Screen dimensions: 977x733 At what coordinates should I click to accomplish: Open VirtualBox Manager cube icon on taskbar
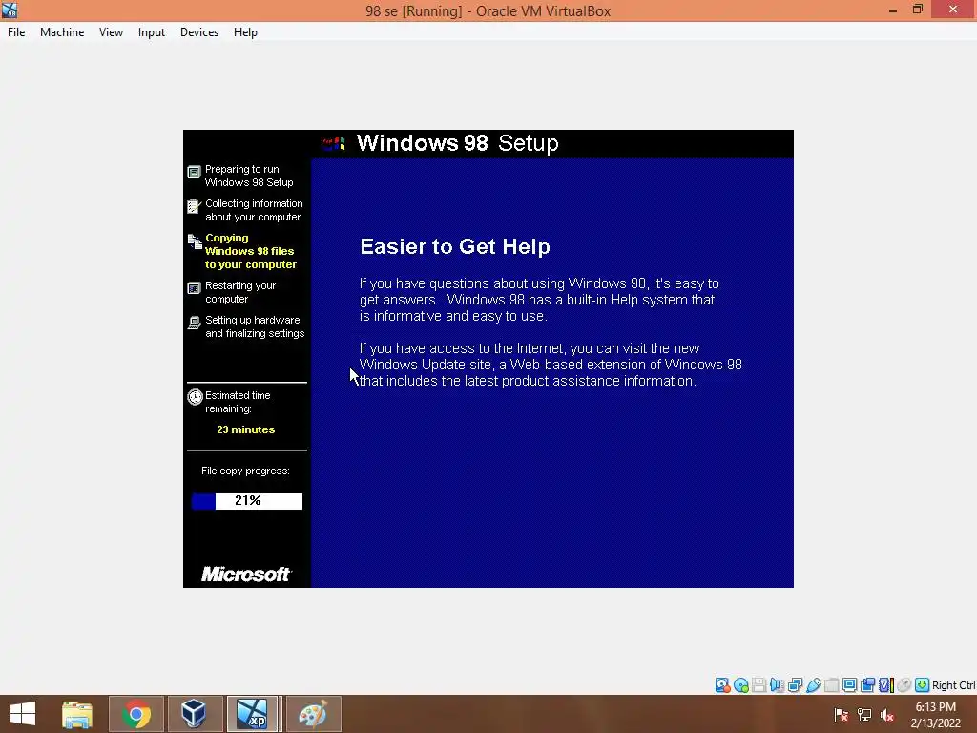[x=195, y=714]
